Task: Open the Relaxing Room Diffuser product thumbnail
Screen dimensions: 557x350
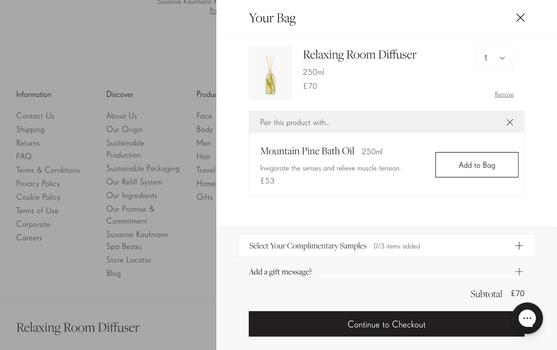Action: click(270, 73)
